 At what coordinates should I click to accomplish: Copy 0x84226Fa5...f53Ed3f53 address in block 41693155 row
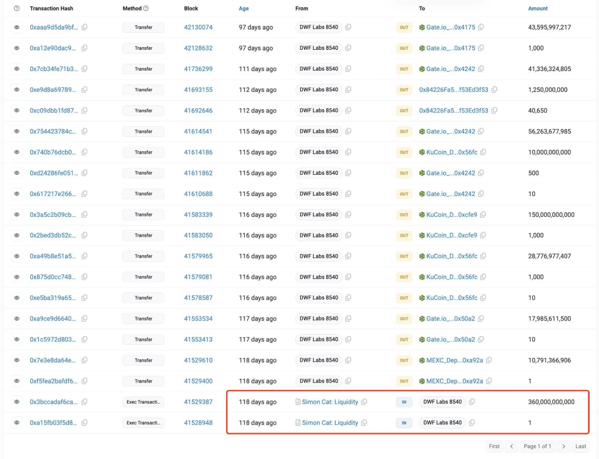pos(494,89)
